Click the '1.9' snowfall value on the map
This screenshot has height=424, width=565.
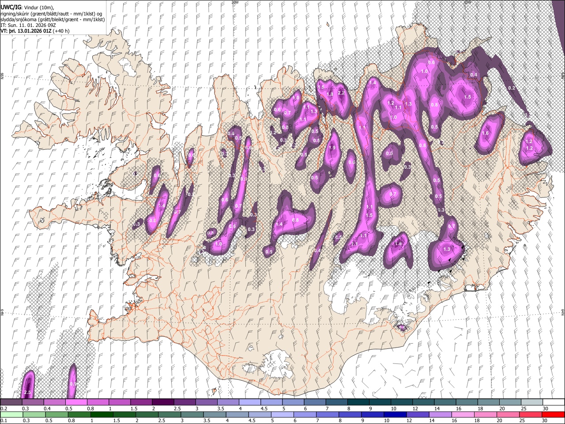tap(332, 148)
